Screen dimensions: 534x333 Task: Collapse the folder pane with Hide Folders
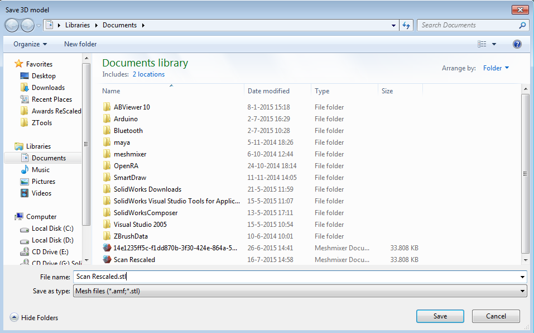34,318
